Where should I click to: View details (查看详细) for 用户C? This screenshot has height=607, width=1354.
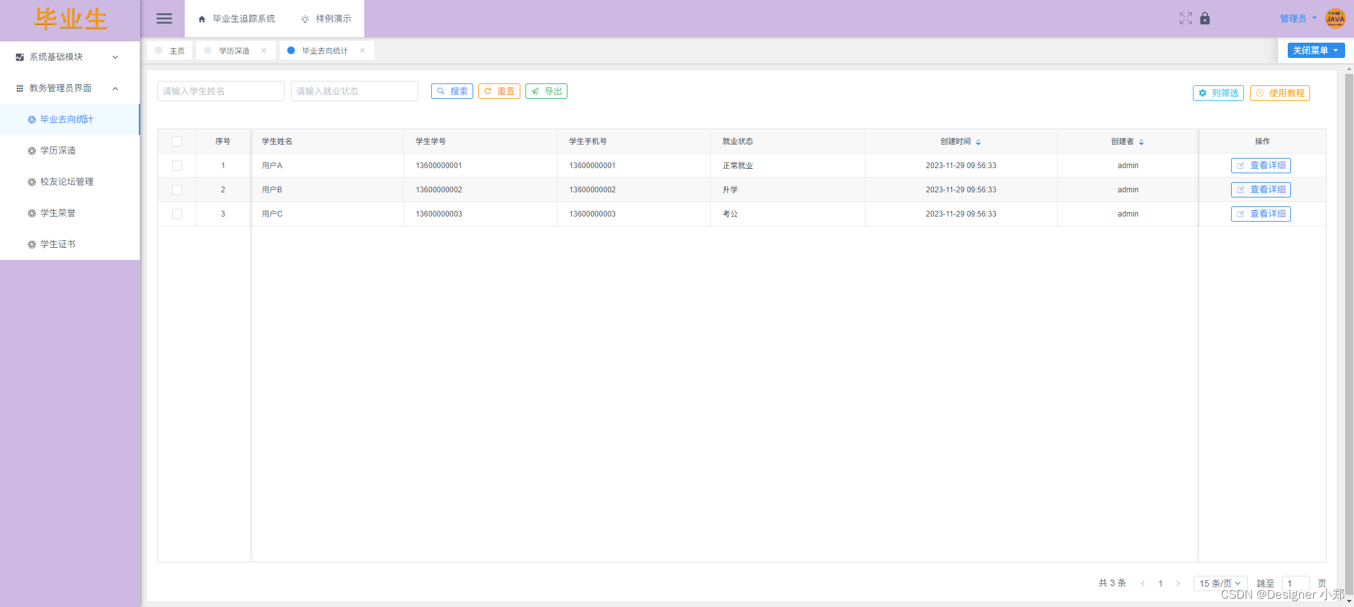(x=1260, y=214)
